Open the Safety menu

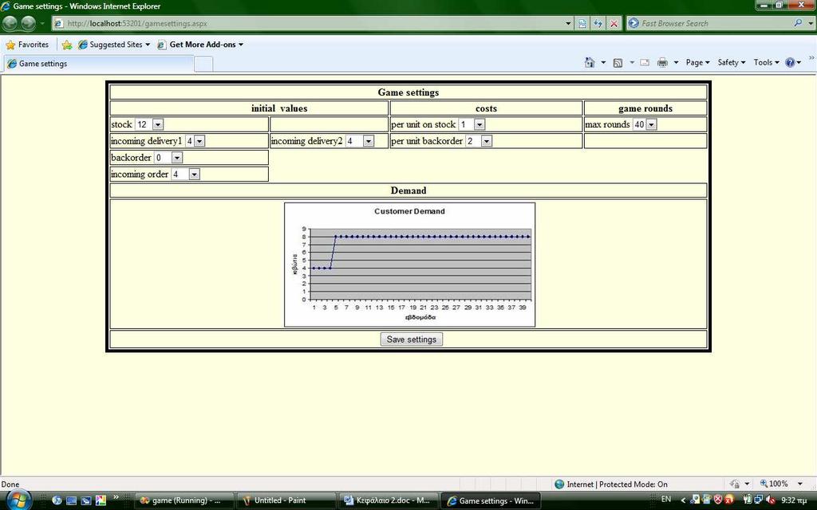coord(731,62)
